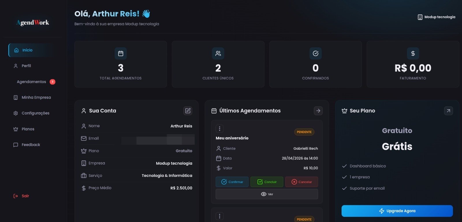Click Concluir for Meu aniversário
462x222 pixels.
tap(267, 182)
